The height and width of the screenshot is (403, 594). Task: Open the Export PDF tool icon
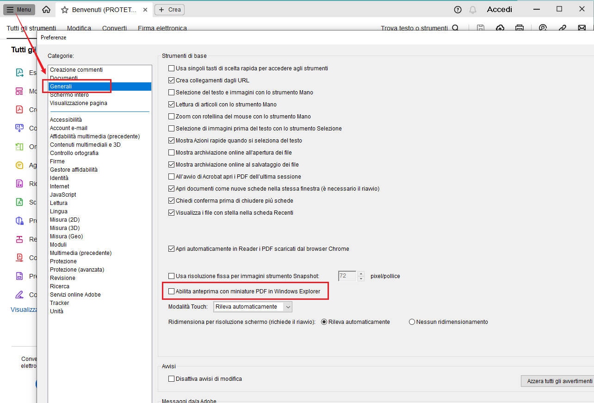(x=19, y=73)
